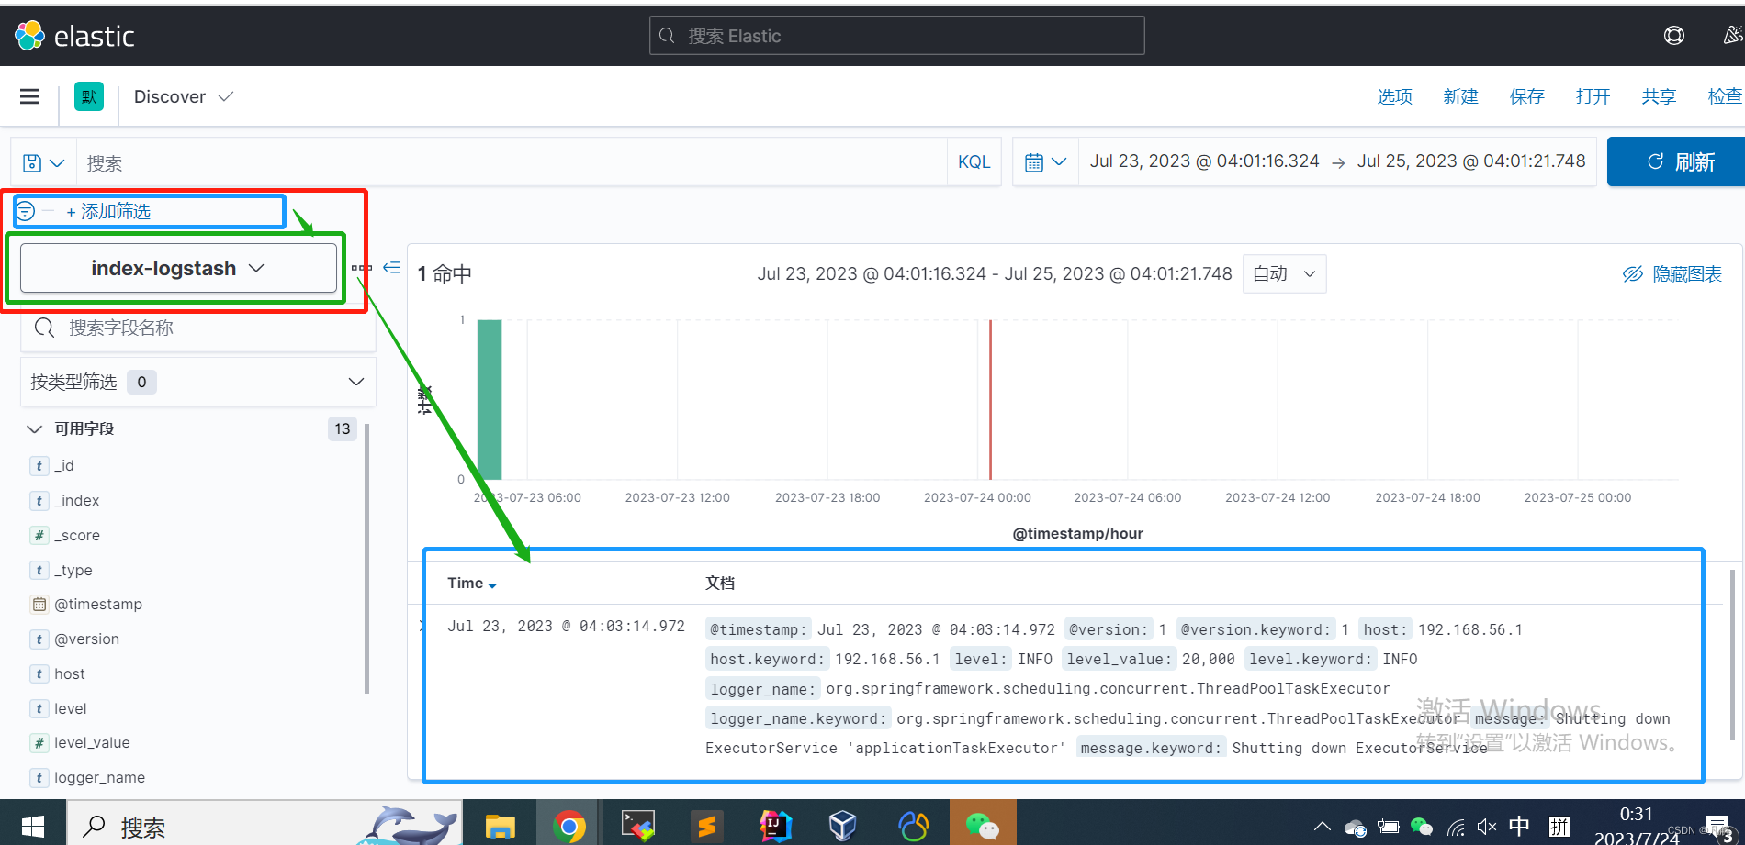The image size is (1745, 845).
Task: Open the 自动 interval dropdown
Action: tap(1284, 273)
